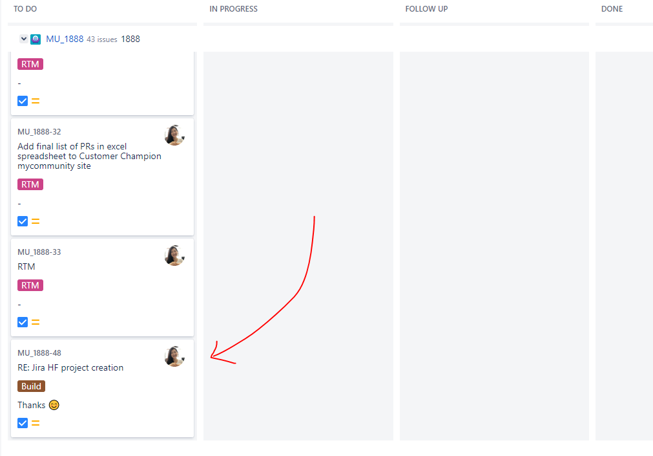Click the RTM epic label on MU_1888-33

(x=30, y=285)
